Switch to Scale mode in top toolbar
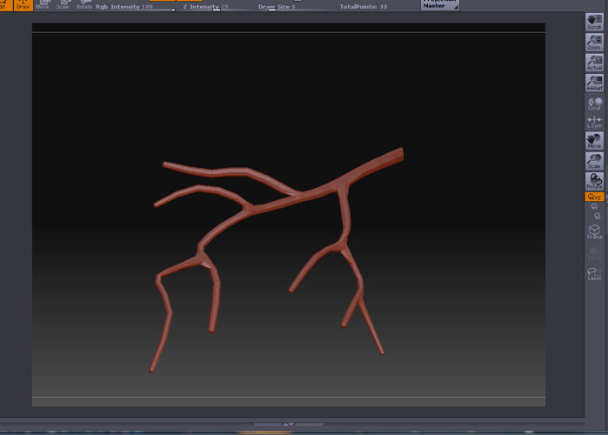The width and height of the screenshot is (608, 435). pyautogui.click(x=63, y=5)
